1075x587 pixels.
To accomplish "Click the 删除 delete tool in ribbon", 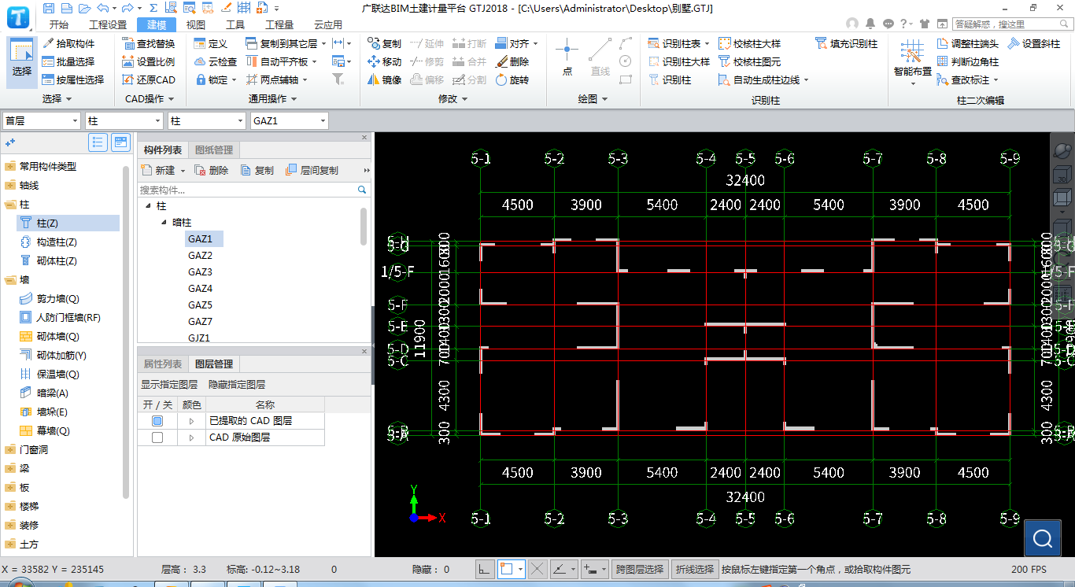I will click(x=512, y=61).
